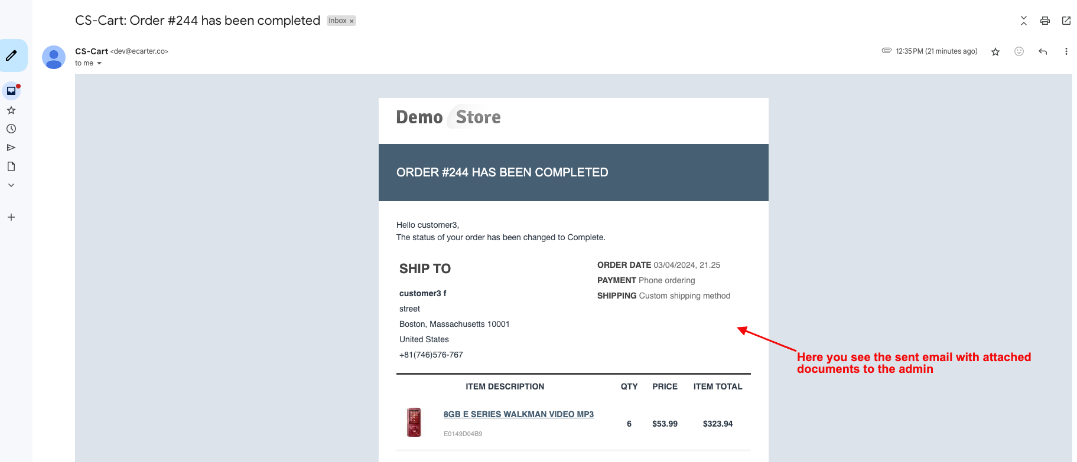The height and width of the screenshot is (462, 1077).
Task: Add emoji reaction to the message
Action: pyautogui.click(x=1019, y=51)
